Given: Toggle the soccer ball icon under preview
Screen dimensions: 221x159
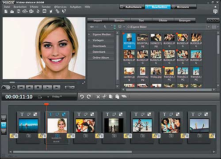Looking at the screenshot, I should 8,88.
